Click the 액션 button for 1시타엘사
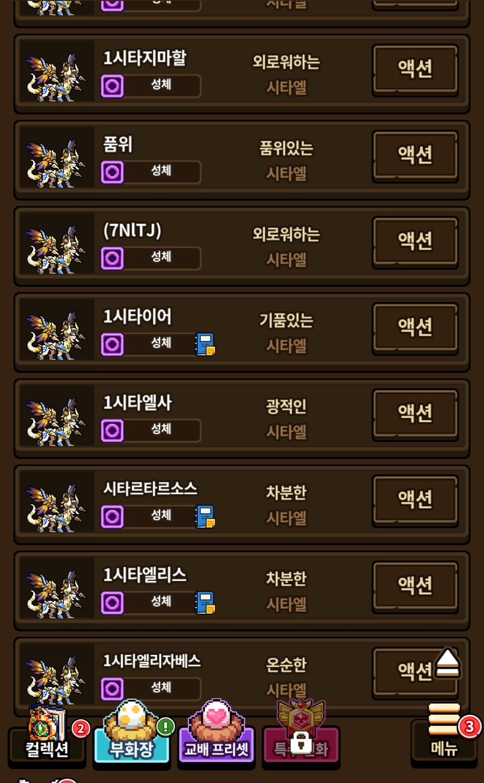The width and height of the screenshot is (484, 783). (415, 415)
